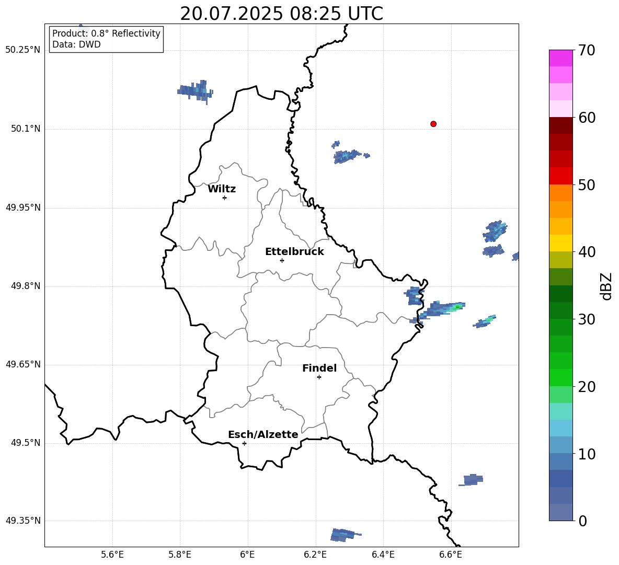Screen dimensions: 619x565
Task: Click the Findel city label
Action: click(x=319, y=368)
